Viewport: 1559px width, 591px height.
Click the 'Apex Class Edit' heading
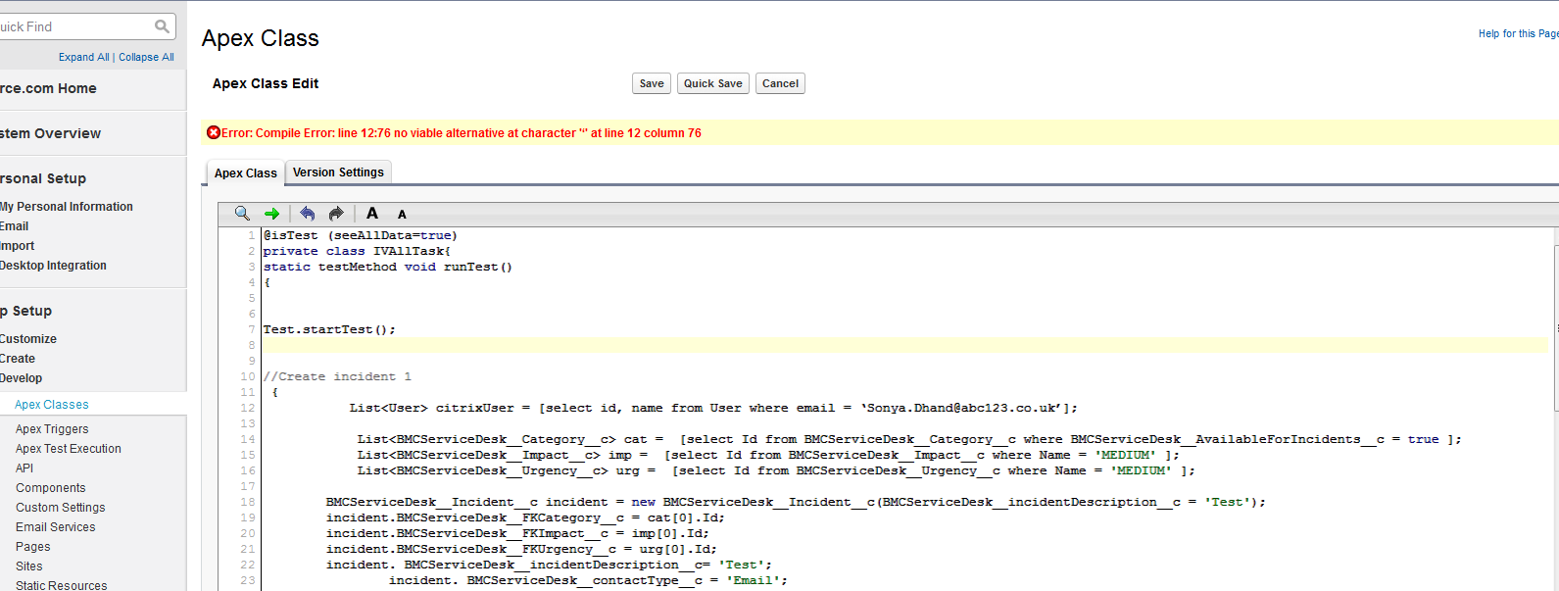point(266,83)
